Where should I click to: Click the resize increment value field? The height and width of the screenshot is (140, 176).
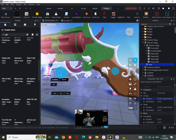54,84
